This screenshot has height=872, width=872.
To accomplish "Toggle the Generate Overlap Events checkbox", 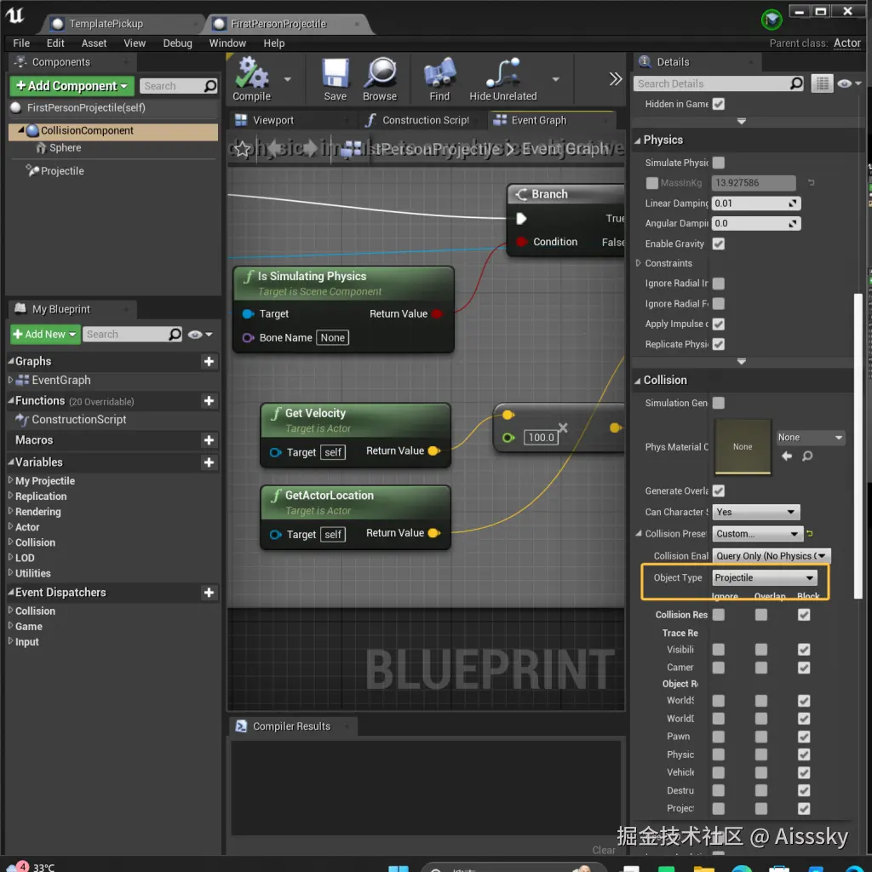I will coord(719,490).
